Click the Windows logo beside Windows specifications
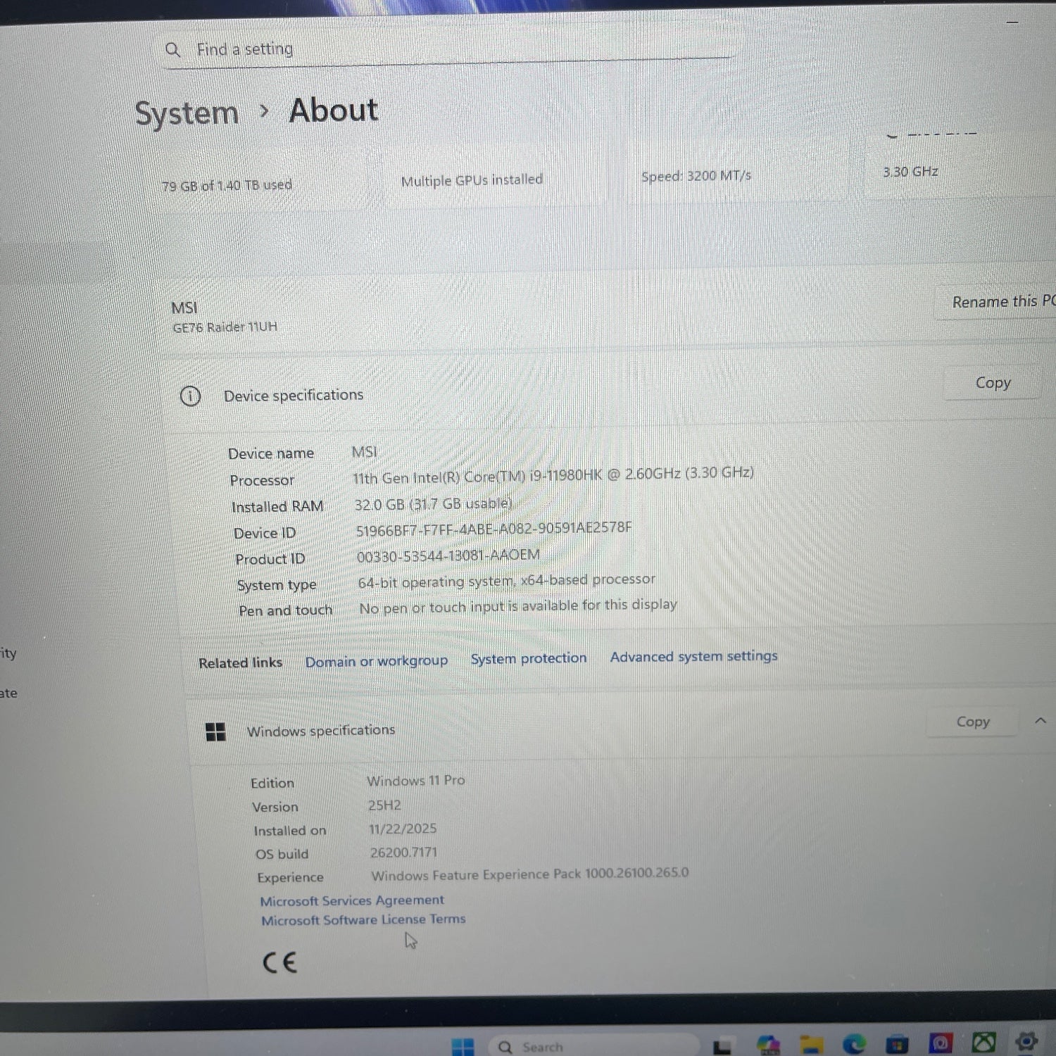The width and height of the screenshot is (1056, 1056). pyautogui.click(x=215, y=732)
